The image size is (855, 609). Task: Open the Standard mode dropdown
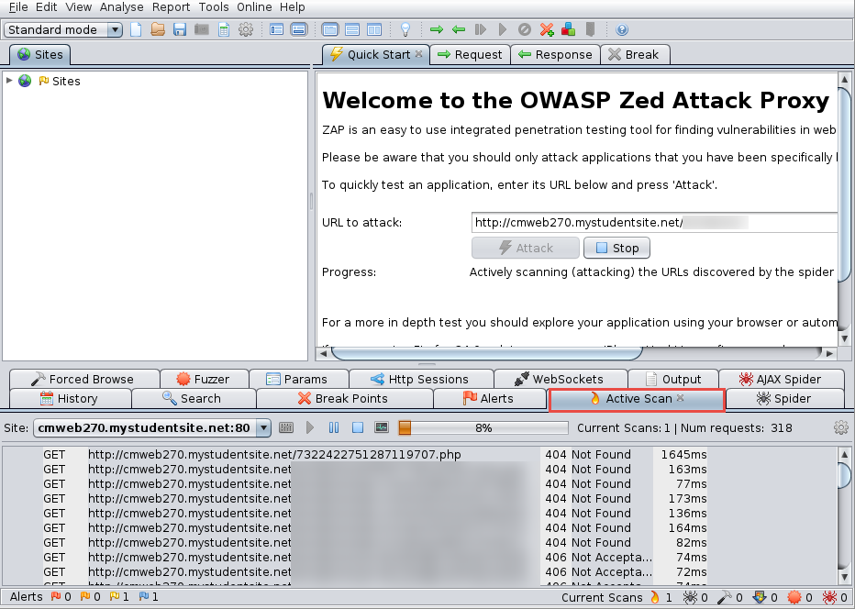coord(63,29)
